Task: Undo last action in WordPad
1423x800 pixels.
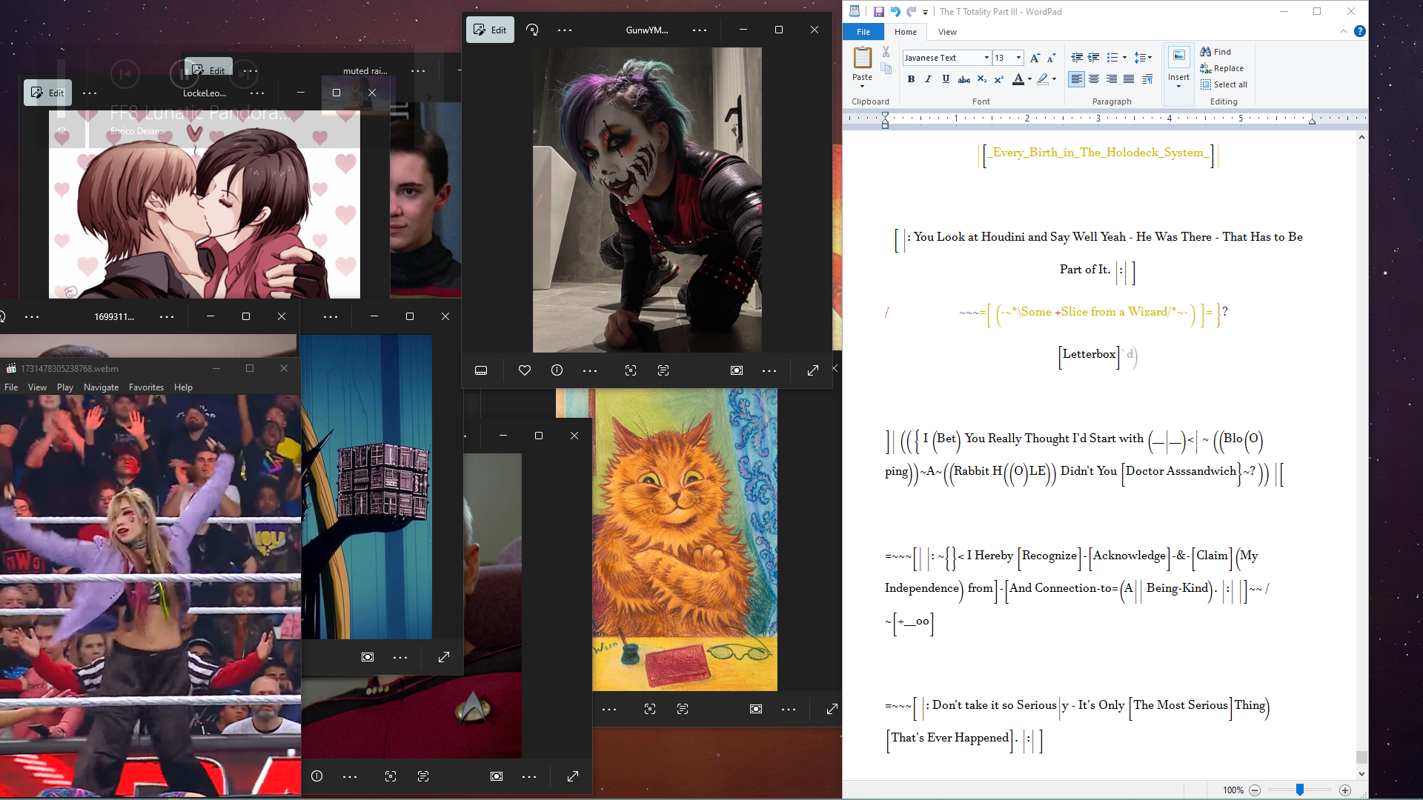Action: tap(895, 12)
